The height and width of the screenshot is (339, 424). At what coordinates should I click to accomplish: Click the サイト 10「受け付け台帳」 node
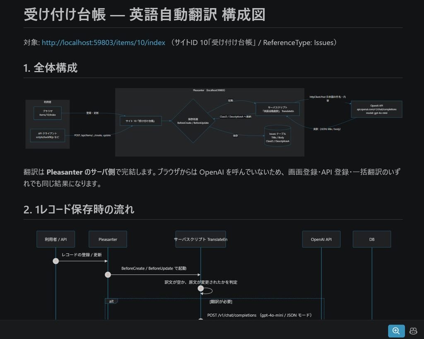[141, 121]
